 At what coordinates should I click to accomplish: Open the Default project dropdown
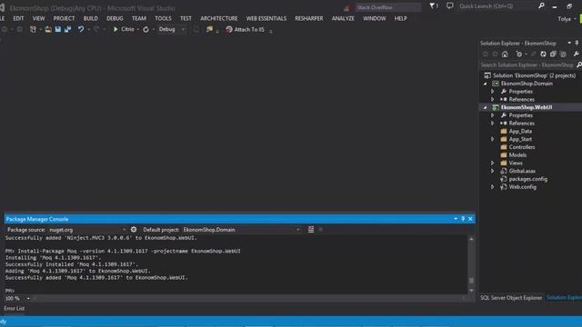(x=241, y=230)
